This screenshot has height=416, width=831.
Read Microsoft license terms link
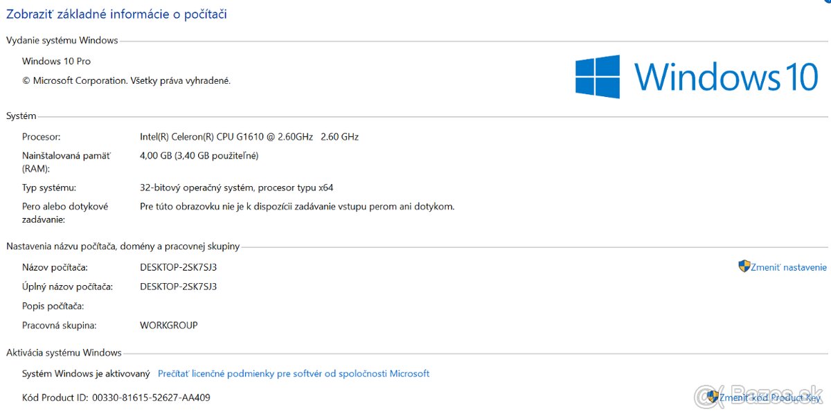[x=294, y=373]
